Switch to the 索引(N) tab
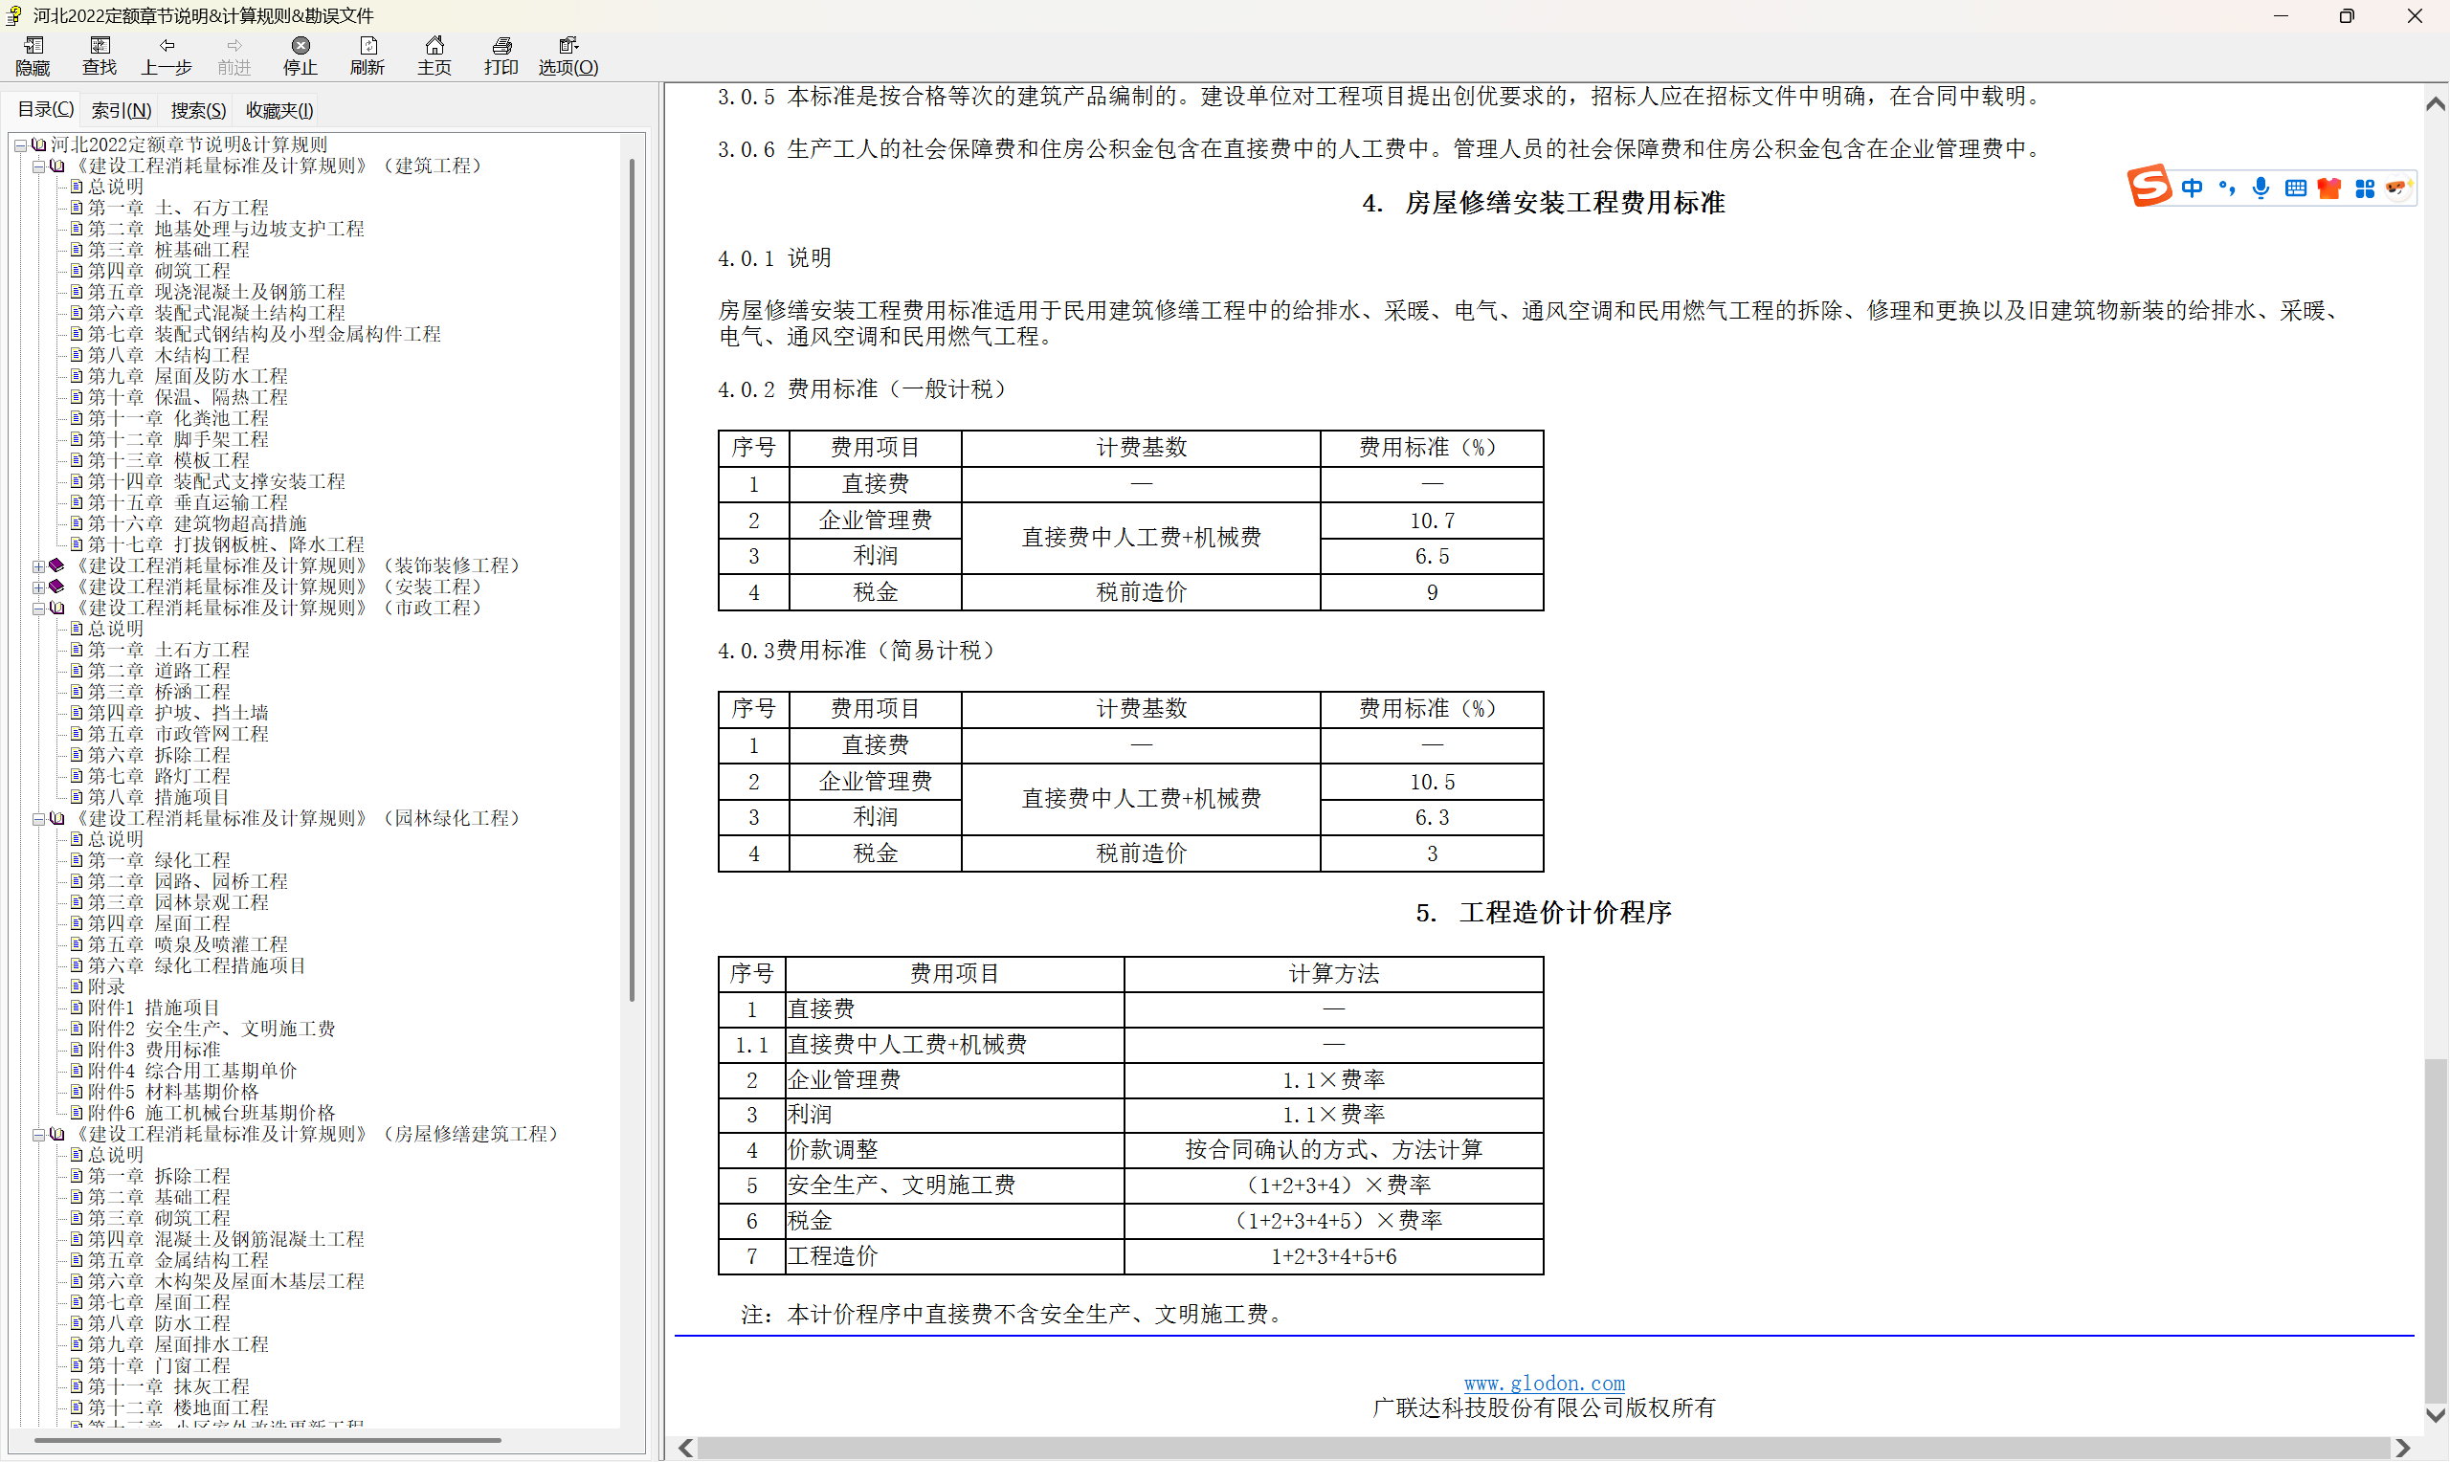Screen dimensions: 2450x1462 pos(122,110)
